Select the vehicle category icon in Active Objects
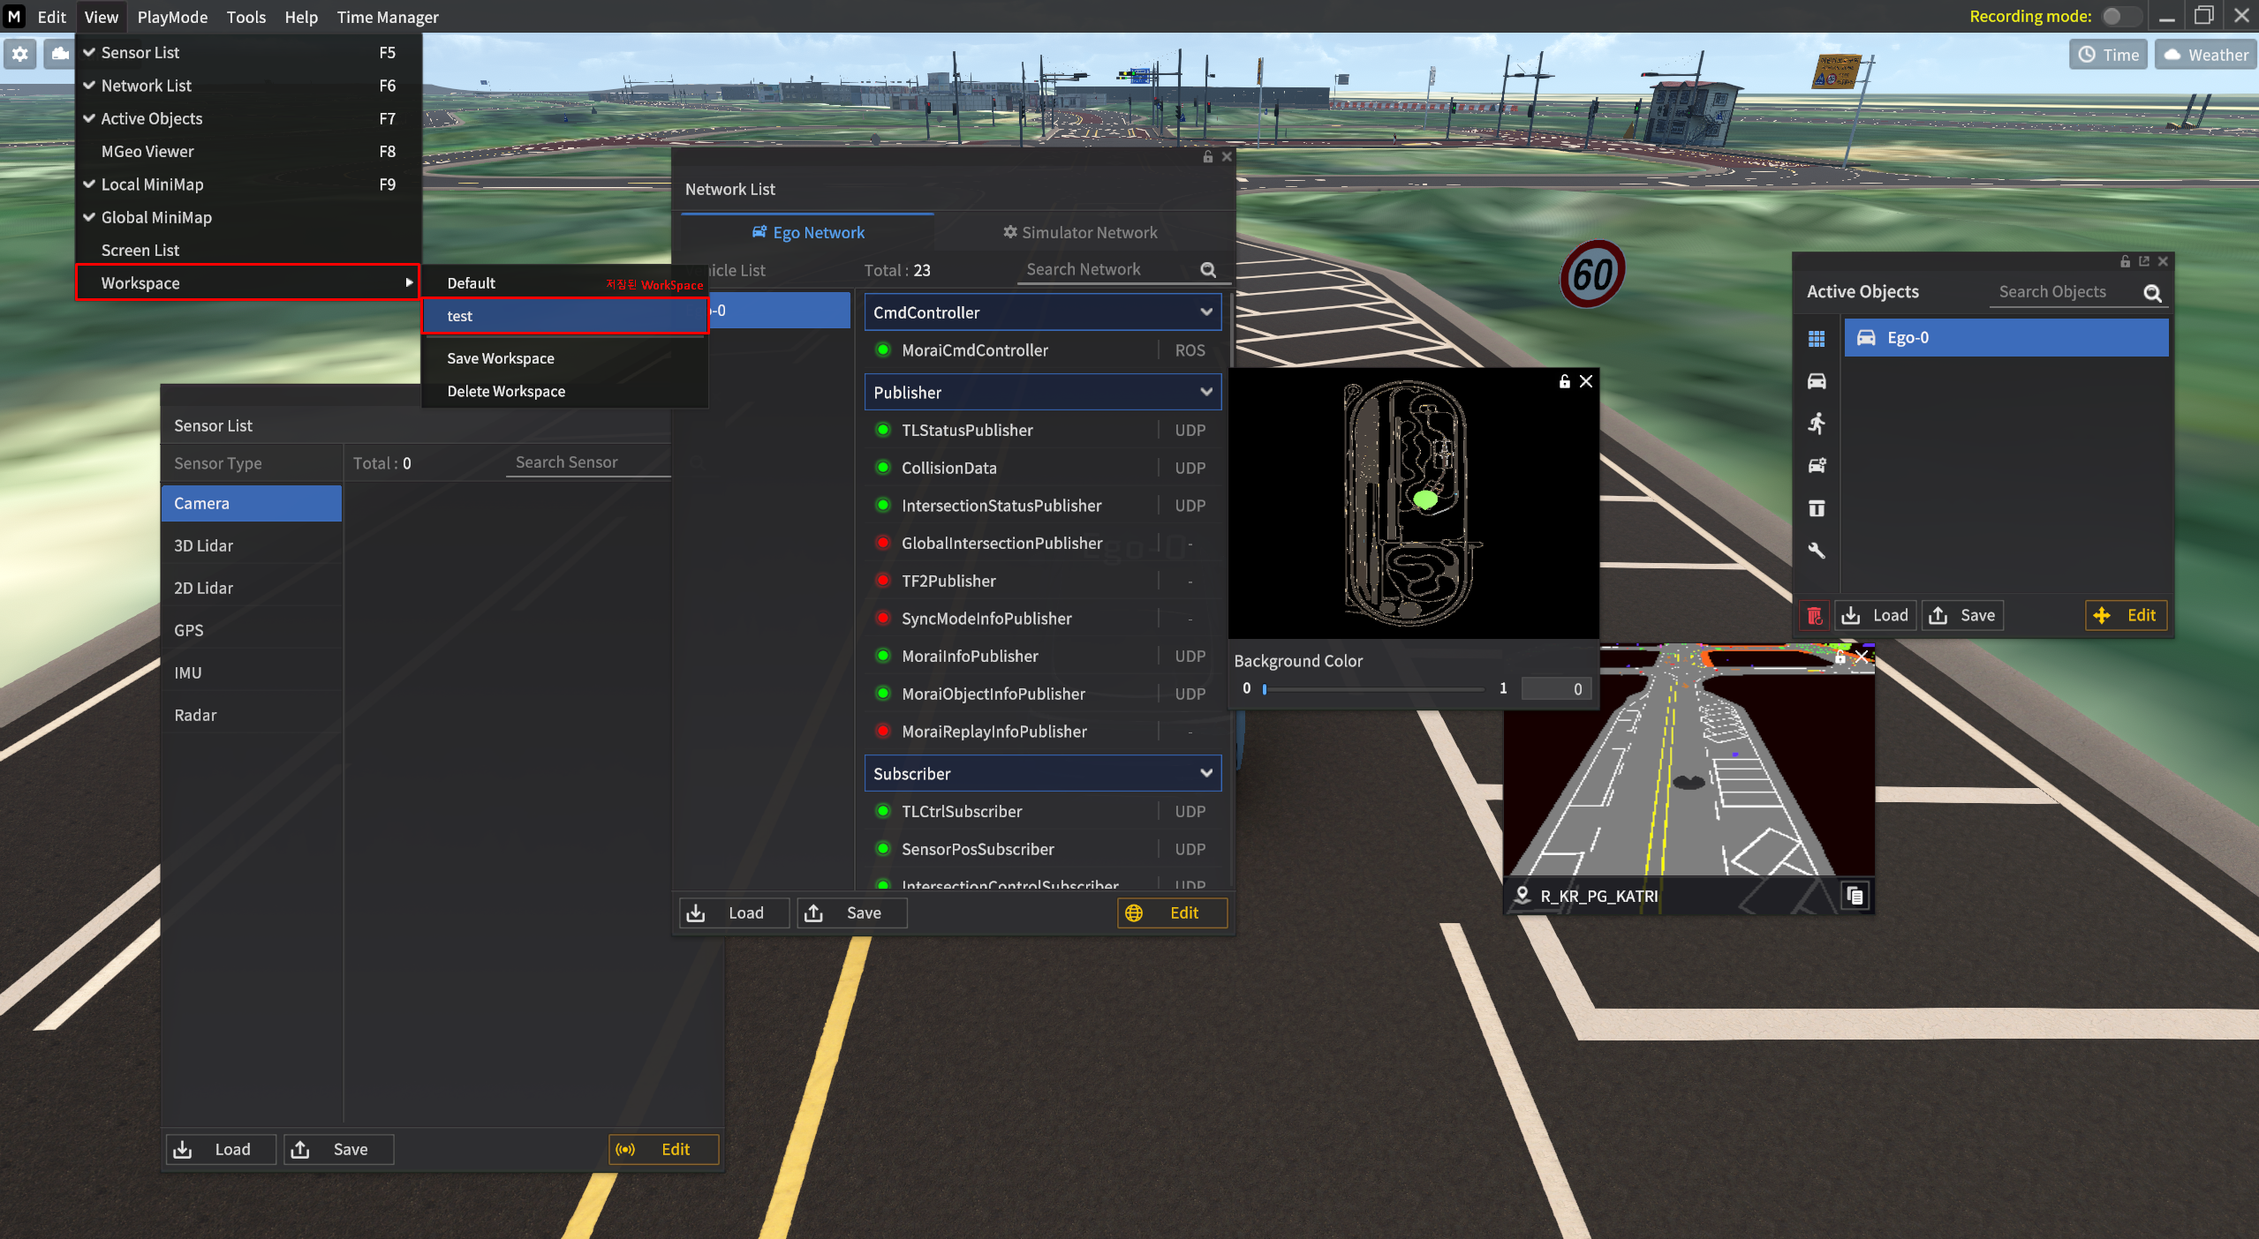The height and width of the screenshot is (1239, 2259). pos(1816,381)
